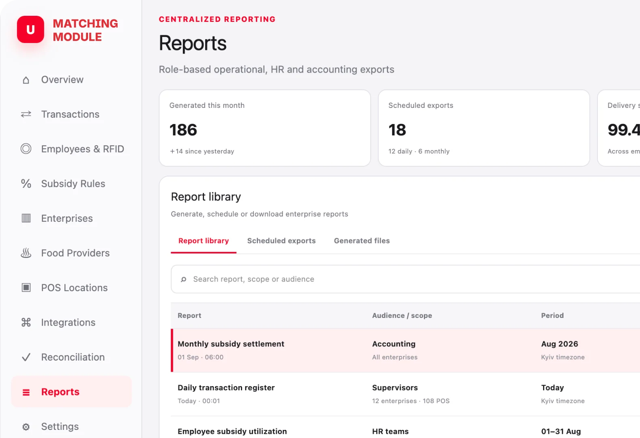The height and width of the screenshot is (438, 640).
Task: Click the CENTRALIZED REPORTING label
Action: [217, 19]
